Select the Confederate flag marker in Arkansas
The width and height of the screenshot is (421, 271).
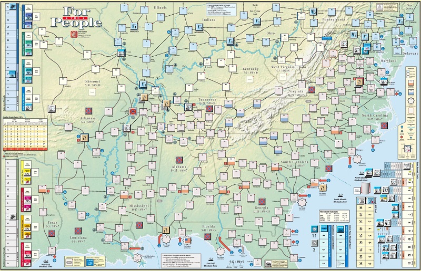pyautogui.click(x=89, y=111)
